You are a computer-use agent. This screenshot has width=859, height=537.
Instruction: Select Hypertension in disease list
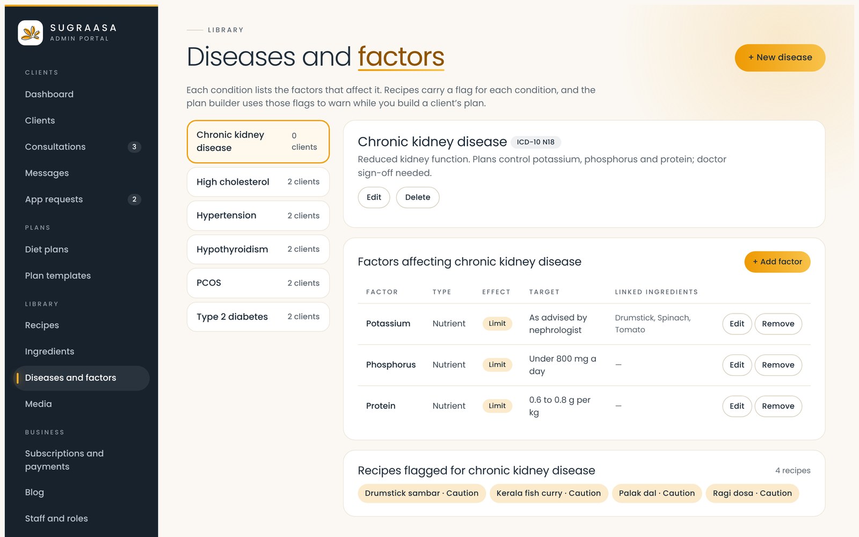coord(258,215)
